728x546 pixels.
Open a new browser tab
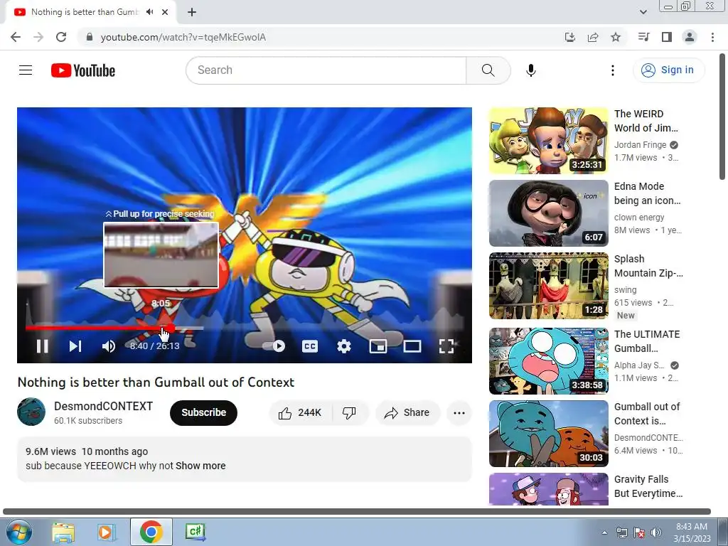point(192,12)
